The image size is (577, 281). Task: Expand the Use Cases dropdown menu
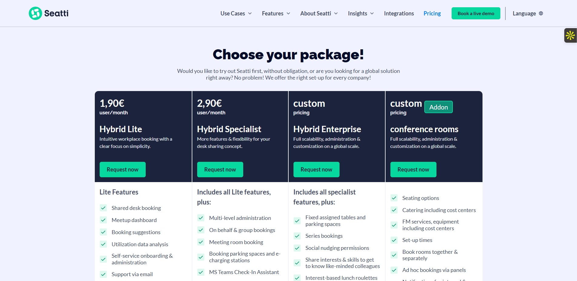point(236,13)
